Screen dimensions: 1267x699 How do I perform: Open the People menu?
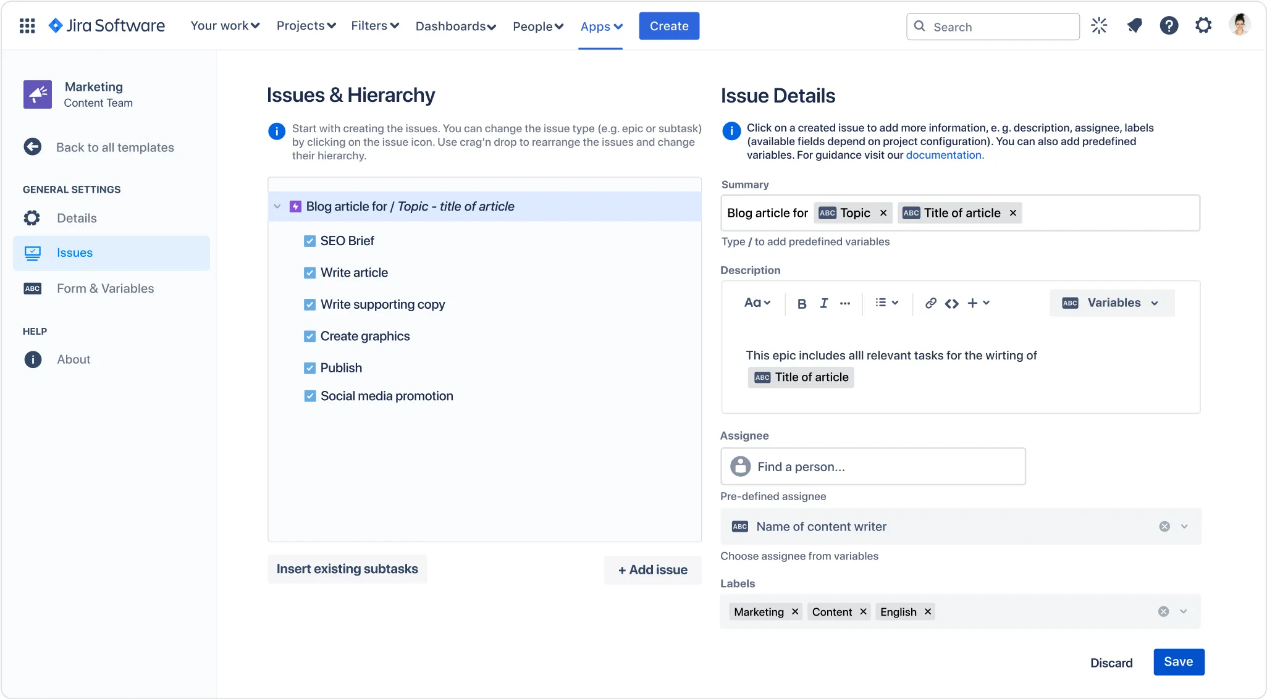click(538, 26)
